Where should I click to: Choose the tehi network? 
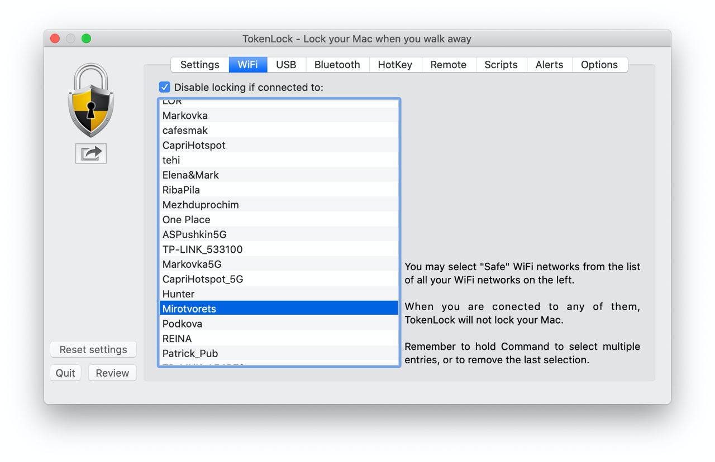(x=279, y=160)
